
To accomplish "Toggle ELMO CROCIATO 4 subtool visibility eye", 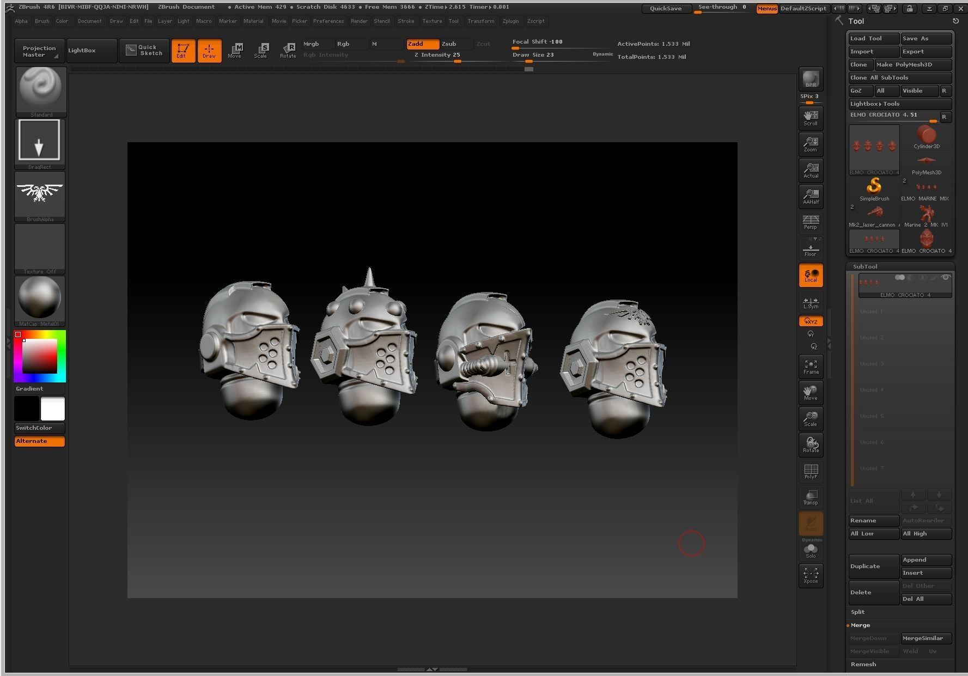I will point(946,278).
